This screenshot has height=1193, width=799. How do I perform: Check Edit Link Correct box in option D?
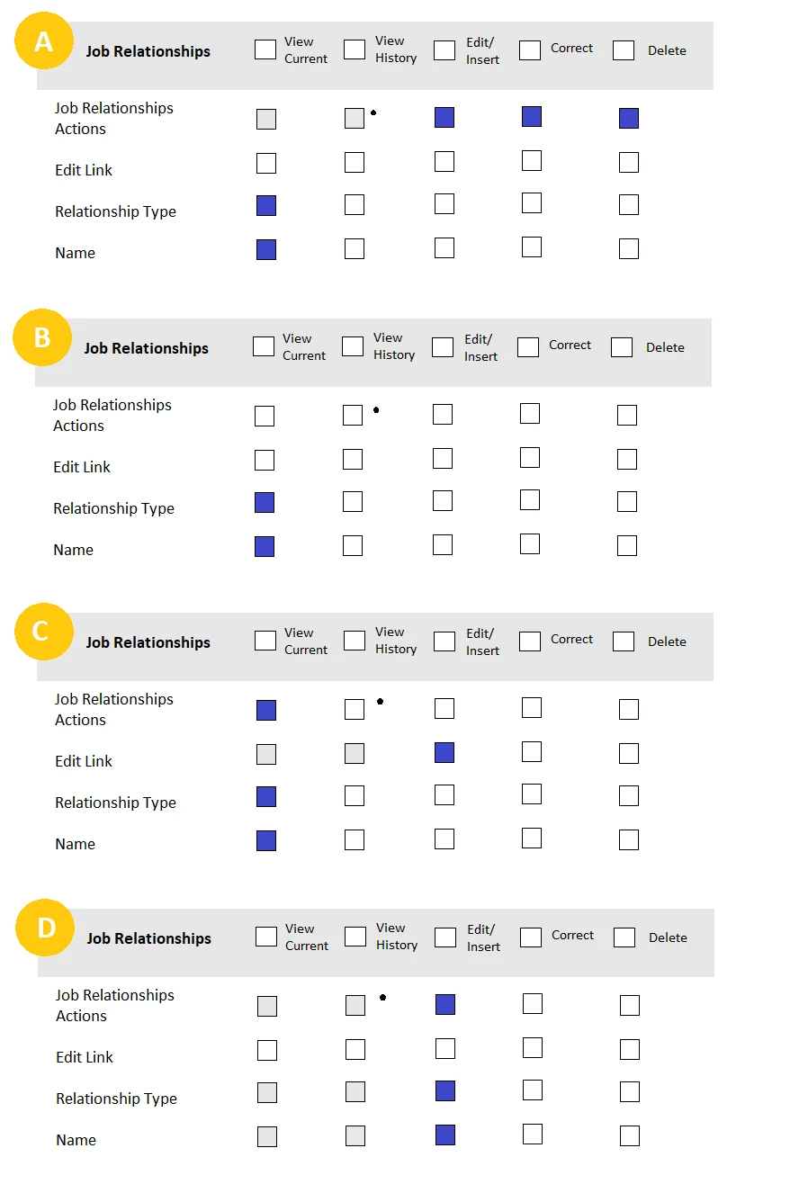click(533, 1047)
